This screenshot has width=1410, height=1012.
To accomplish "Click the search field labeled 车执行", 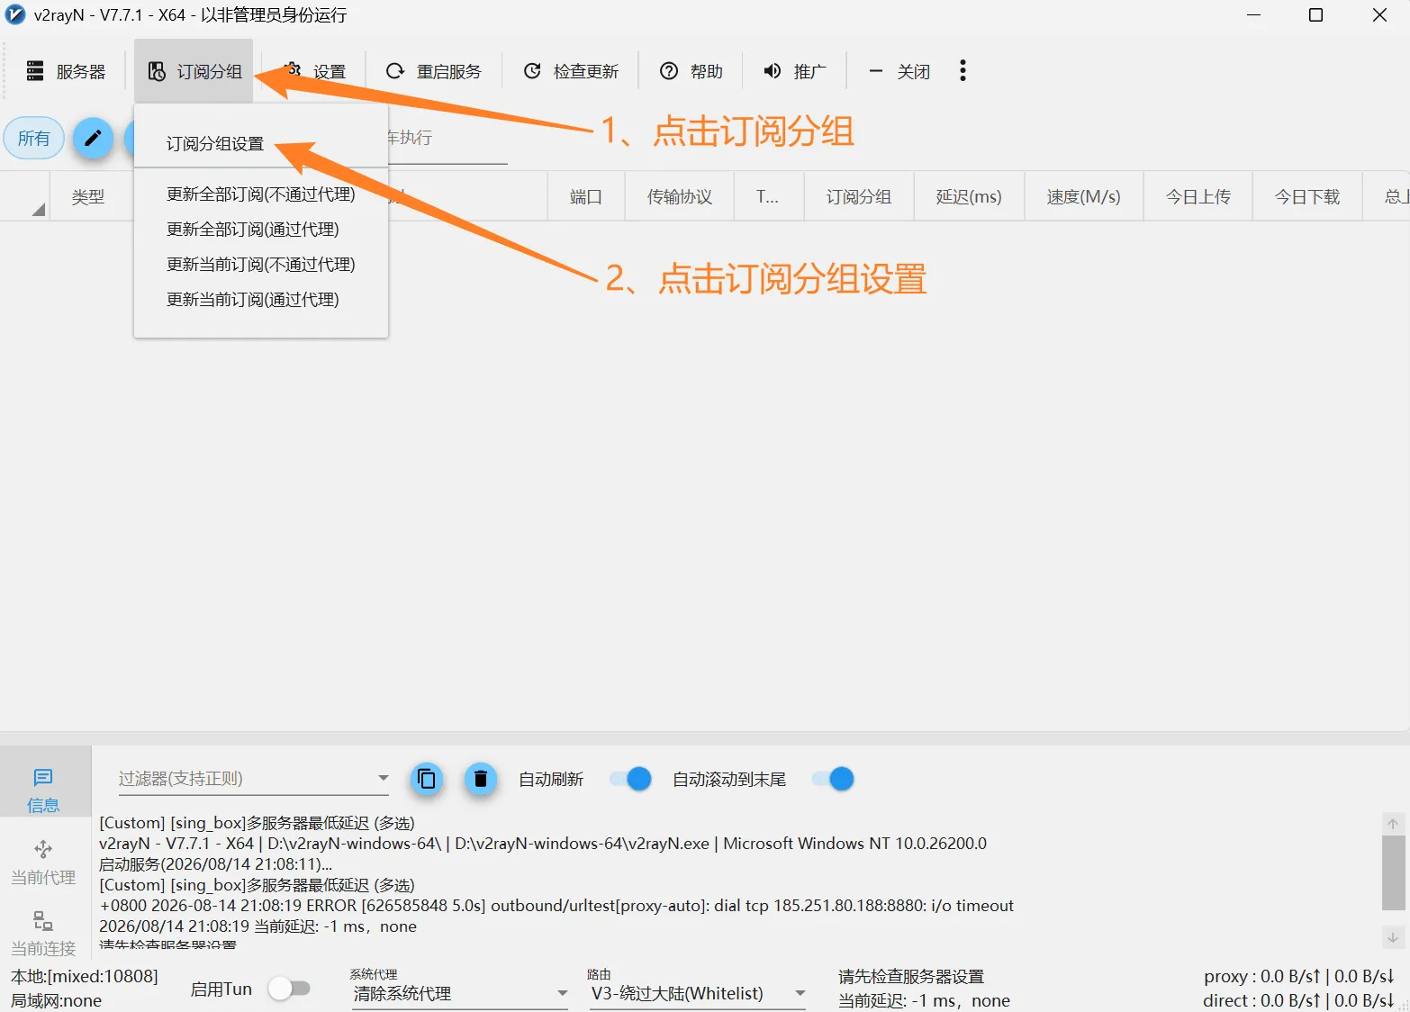I will (447, 138).
